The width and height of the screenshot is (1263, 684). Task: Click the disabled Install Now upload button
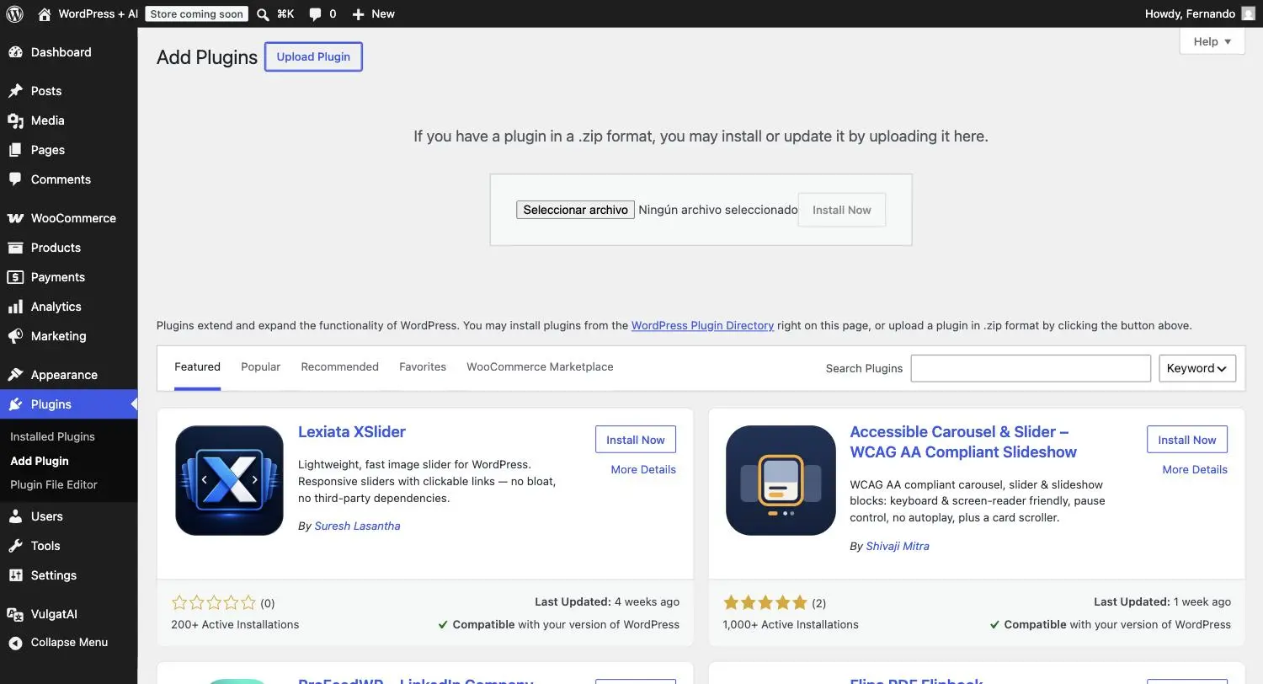click(x=842, y=210)
